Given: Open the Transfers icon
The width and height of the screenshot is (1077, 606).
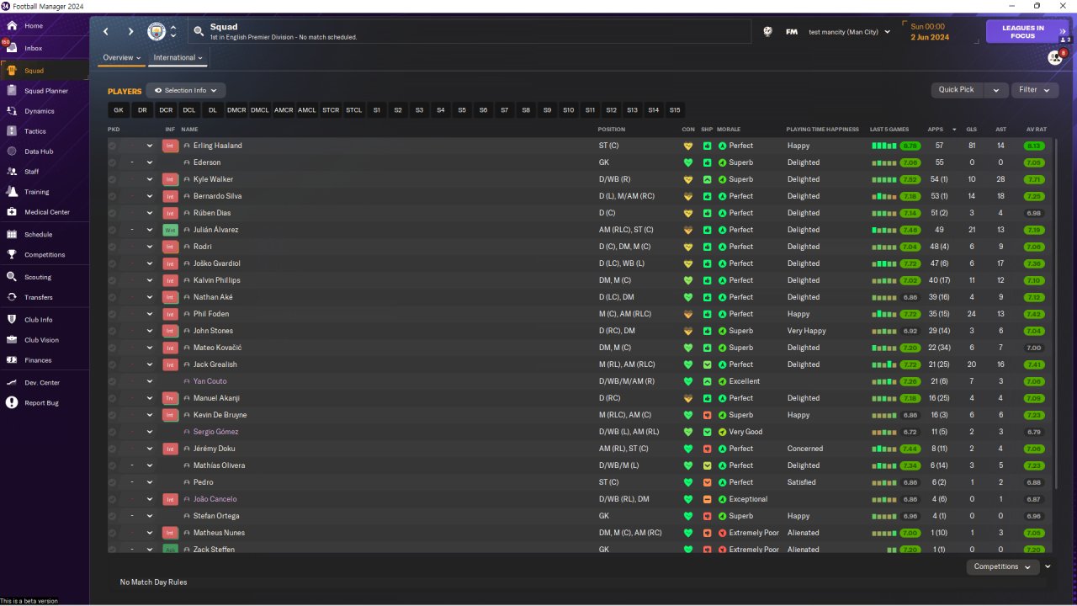Looking at the screenshot, I should pyautogui.click(x=12, y=297).
